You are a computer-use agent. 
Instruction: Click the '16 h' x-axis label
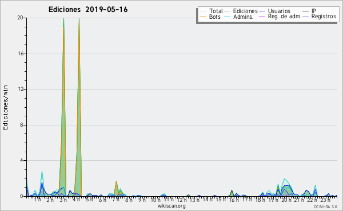point(234,200)
